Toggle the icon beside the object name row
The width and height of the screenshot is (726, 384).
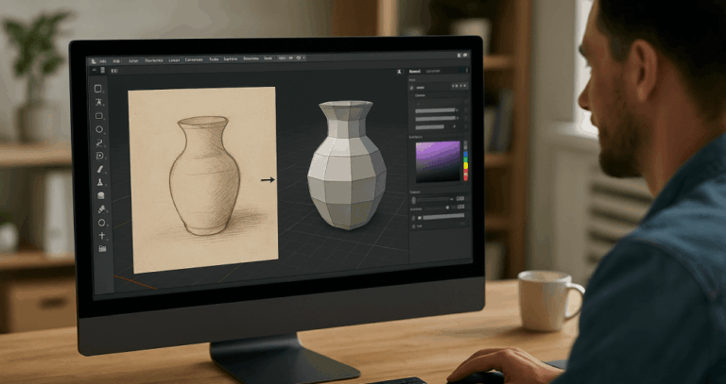coord(413,88)
